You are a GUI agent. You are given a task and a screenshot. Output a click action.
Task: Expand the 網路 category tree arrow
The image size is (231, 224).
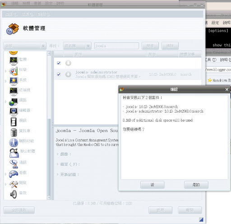click(6, 101)
